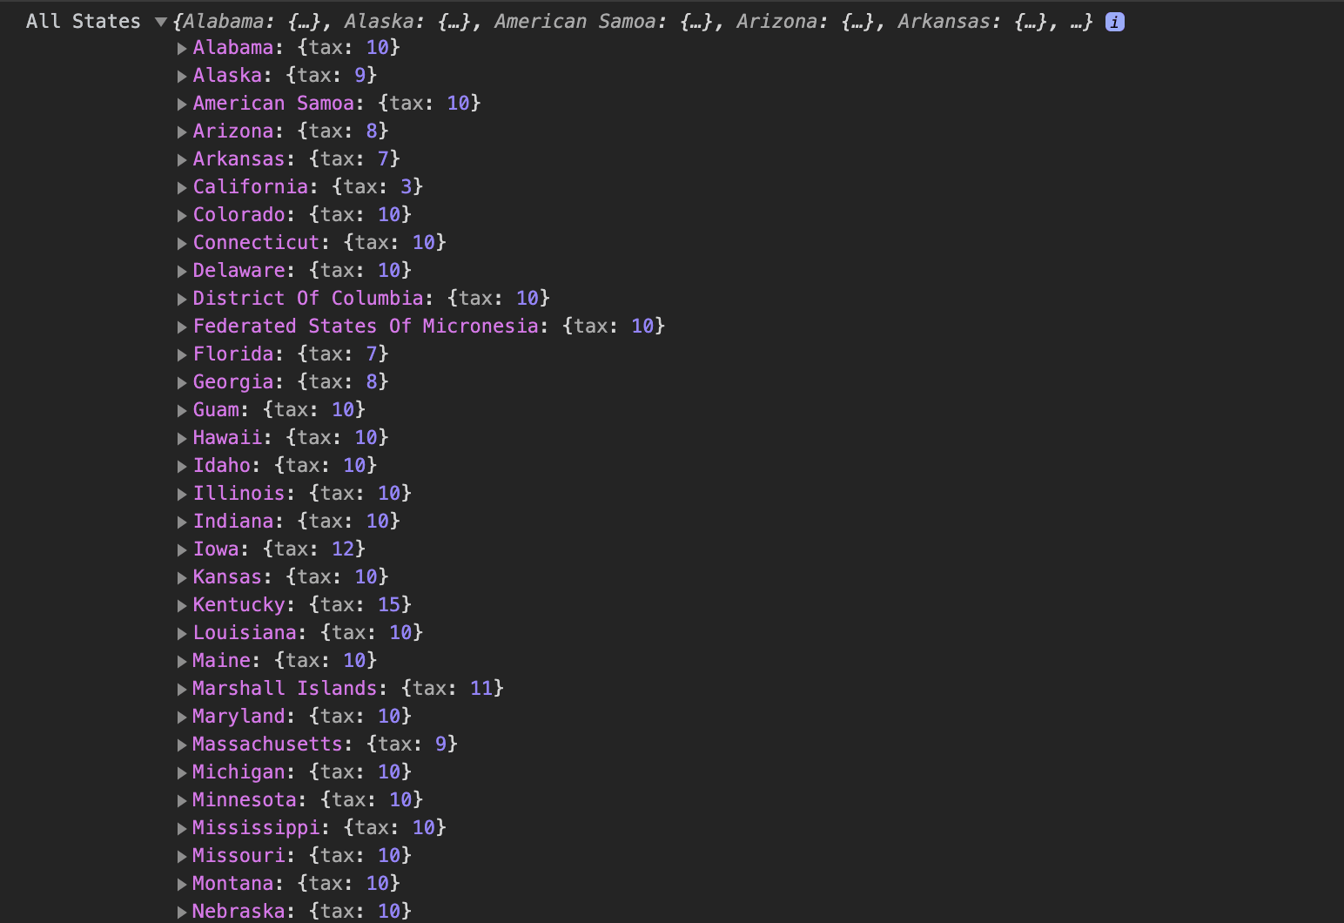This screenshot has height=923, width=1344.
Task: Click the "Kentucky" key text
Action: point(239,604)
